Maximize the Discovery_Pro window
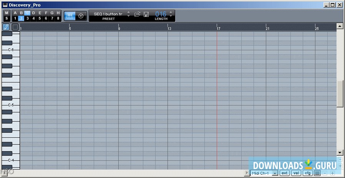The width and height of the screenshot is (345, 178). click(x=333, y=5)
